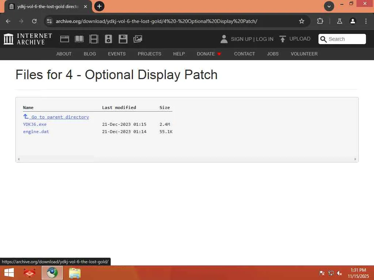Image resolution: width=374 pixels, height=280 pixels.
Task: Follow the Go to parent directory link
Action: pyautogui.click(x=56, y=117)
